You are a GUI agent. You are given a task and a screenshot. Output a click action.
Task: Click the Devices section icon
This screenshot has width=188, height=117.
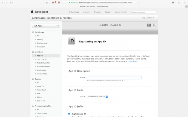click(x=33, y=79)
